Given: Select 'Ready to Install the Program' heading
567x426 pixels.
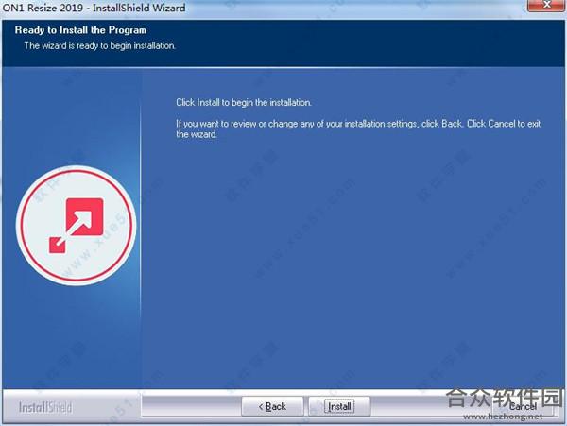Looking at the screenshot, I should pos(80,30).
